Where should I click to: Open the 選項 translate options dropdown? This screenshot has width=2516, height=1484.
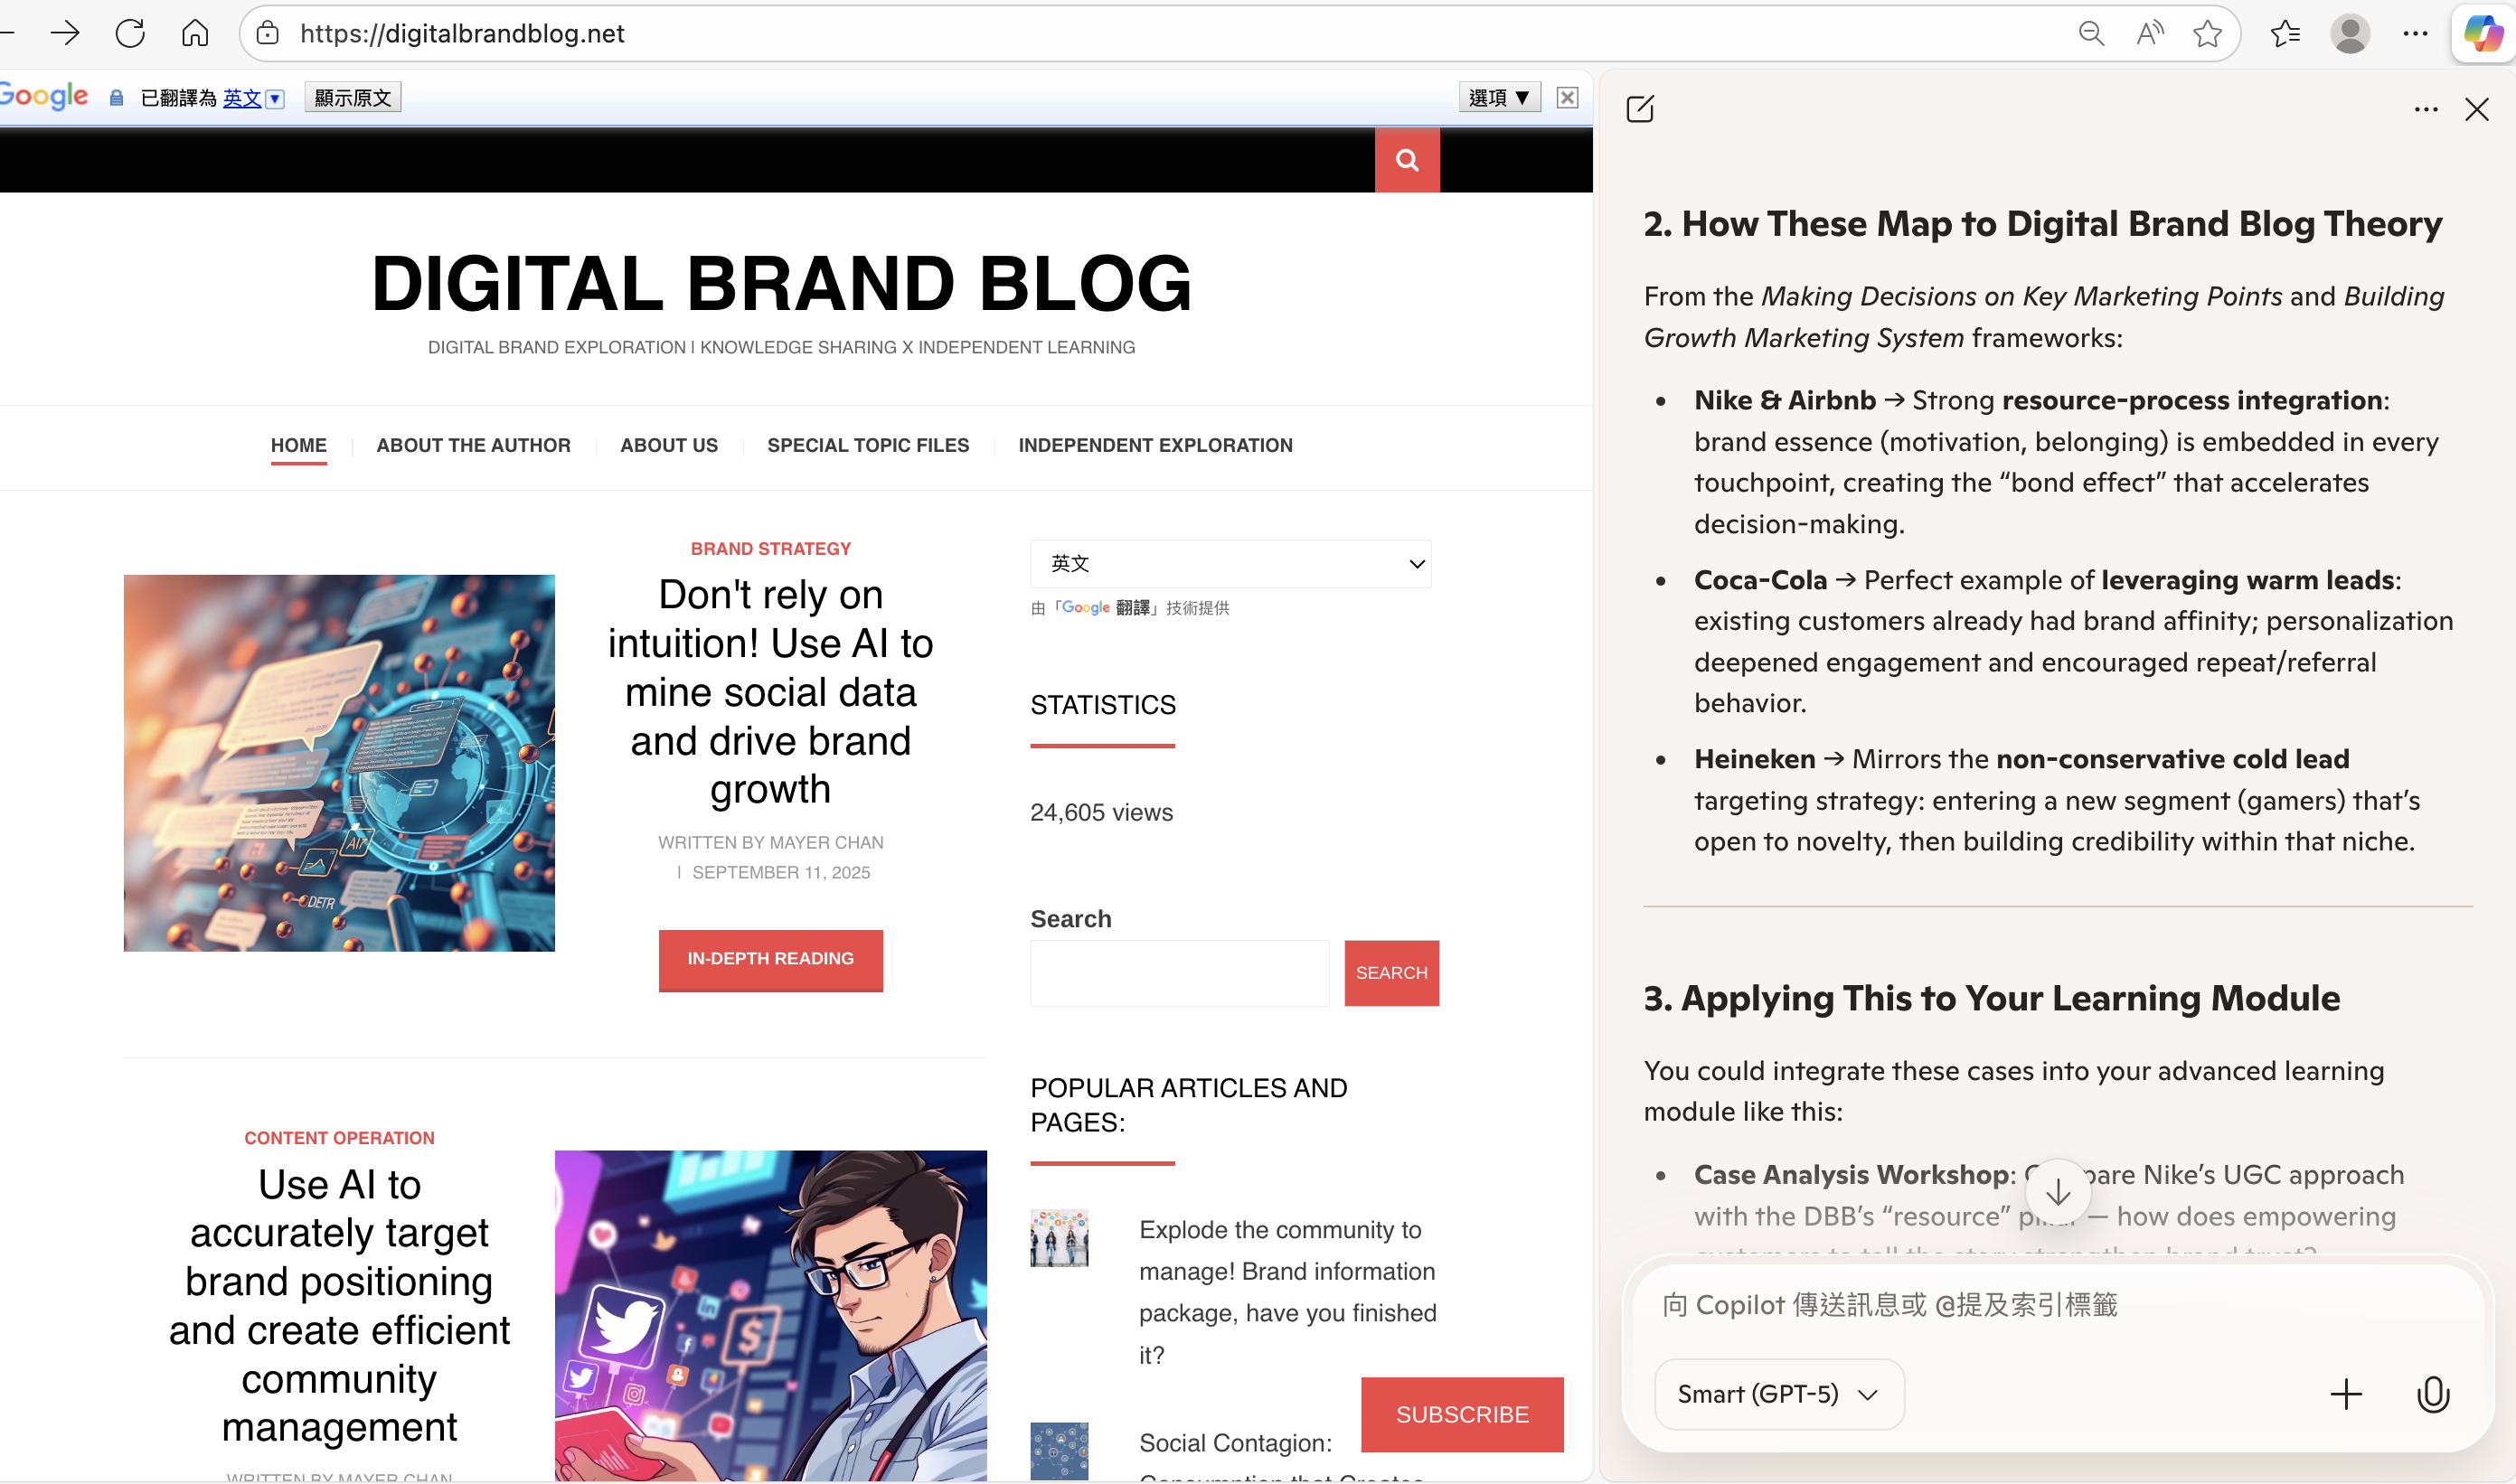1498,97
